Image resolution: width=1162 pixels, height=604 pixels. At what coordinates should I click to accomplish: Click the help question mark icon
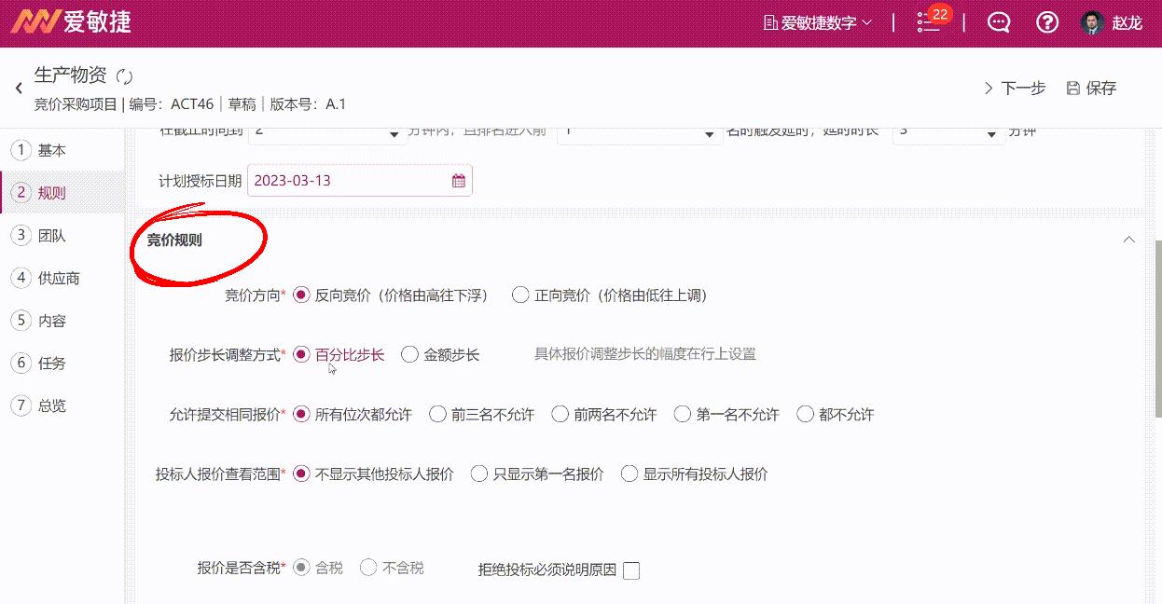1046,21
